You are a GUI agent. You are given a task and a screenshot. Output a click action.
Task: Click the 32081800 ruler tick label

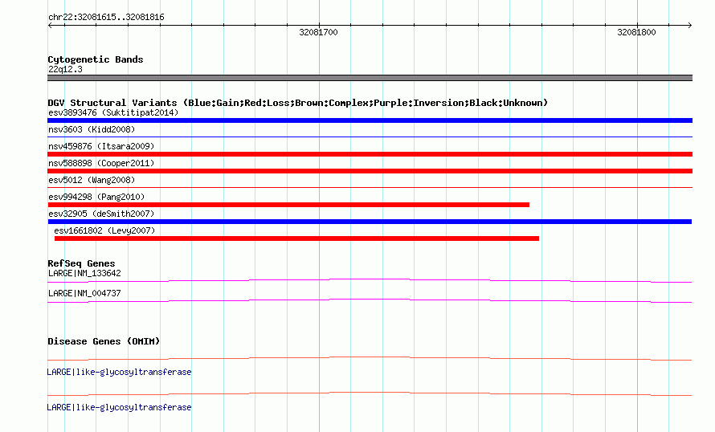click(636, 32)
